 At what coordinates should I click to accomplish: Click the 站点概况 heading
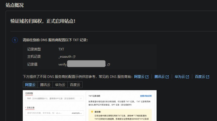[15, 5]
